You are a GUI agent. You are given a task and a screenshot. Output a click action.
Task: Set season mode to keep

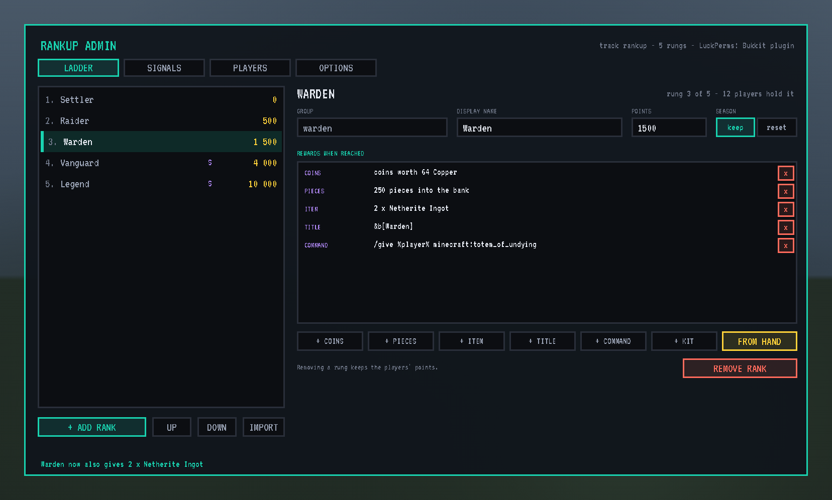point(735,128)
